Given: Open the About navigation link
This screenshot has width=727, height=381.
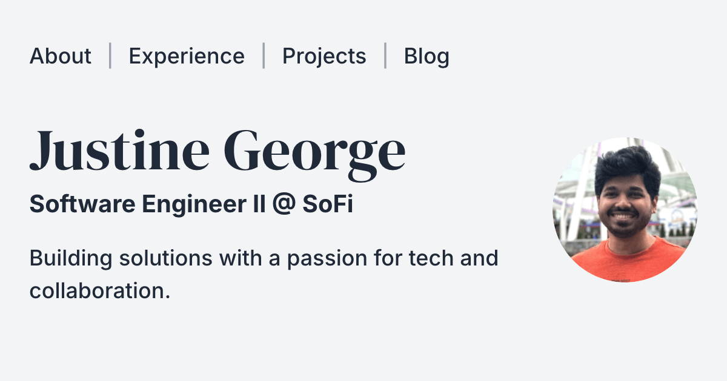Looking at the screenshot, I should point(61,56).
